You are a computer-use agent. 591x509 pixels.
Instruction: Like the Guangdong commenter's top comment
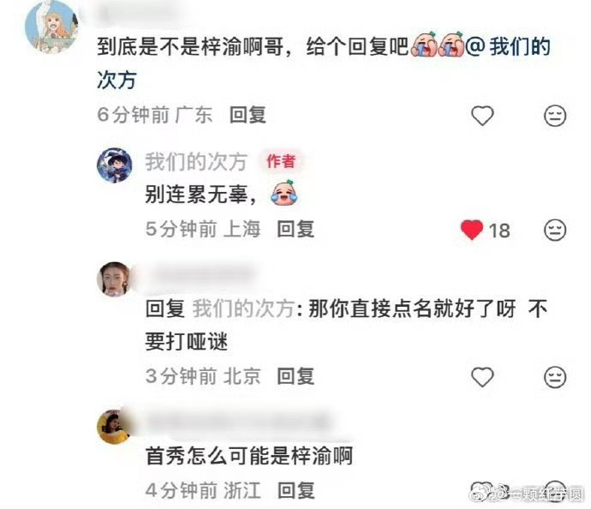[482, 116]
